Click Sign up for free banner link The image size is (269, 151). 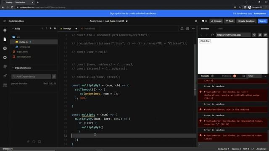pos(133,13)
